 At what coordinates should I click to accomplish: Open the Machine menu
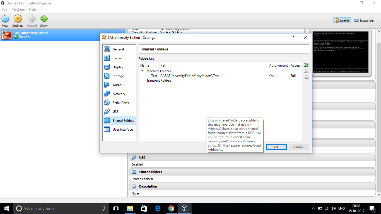[18, 9]
